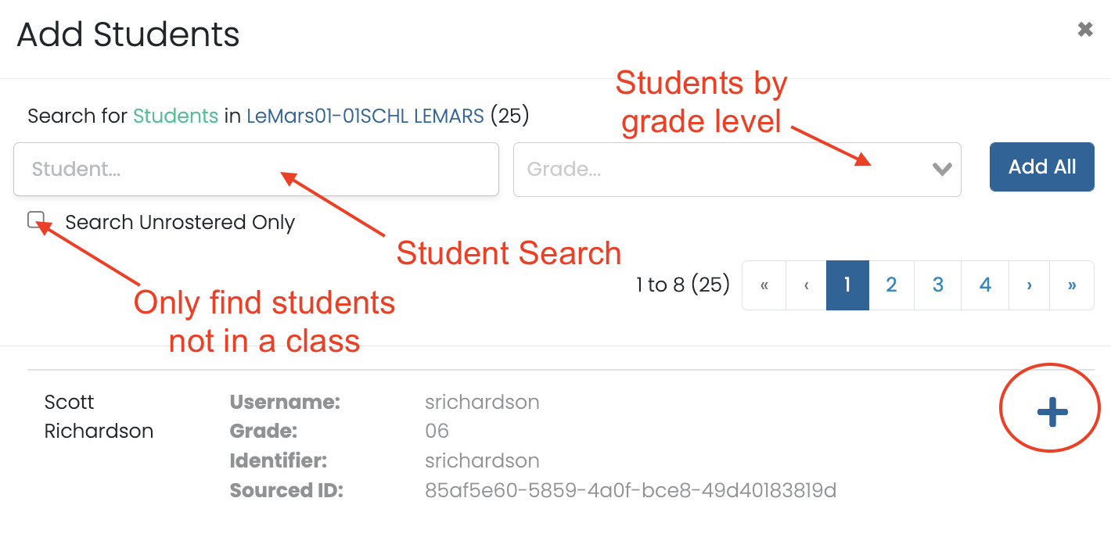The width and height of the screenshot is (1111, 541).
Task: Click the "1 to 8 (25)" results count
Action: [x=683, y=285]
